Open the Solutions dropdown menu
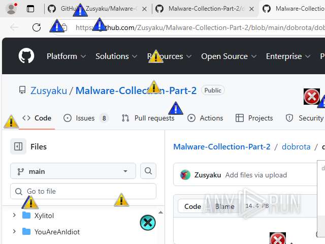This screenshot has height=244, width=325. [116, 56]
